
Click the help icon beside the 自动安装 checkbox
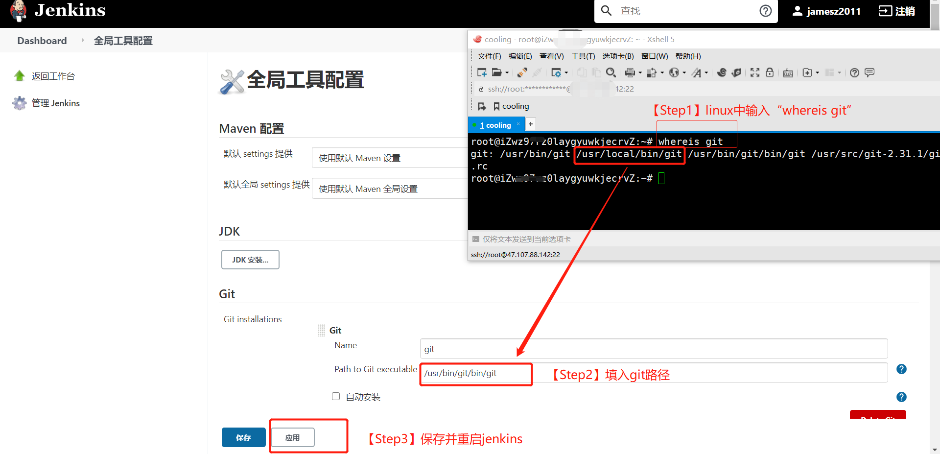pyautogui.click(x=901, y=397)
